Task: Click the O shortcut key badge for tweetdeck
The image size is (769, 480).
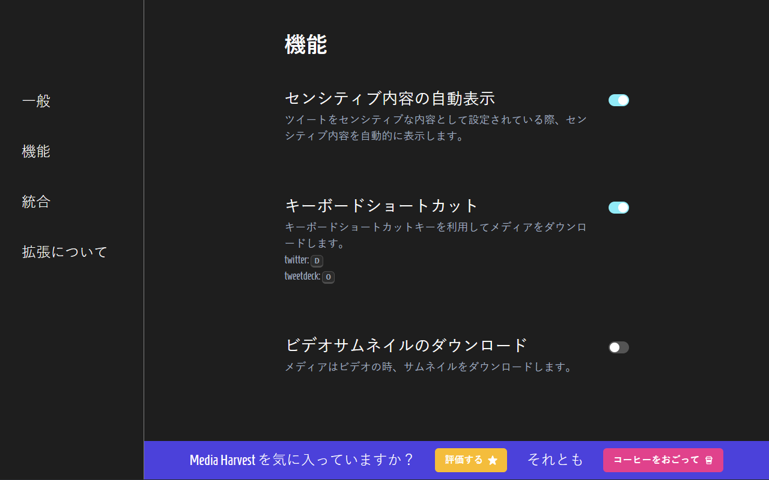Action: (328, 277)
